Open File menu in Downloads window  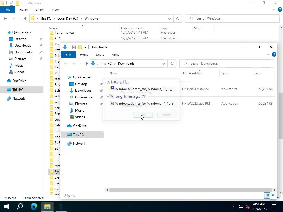click(68, 55)
